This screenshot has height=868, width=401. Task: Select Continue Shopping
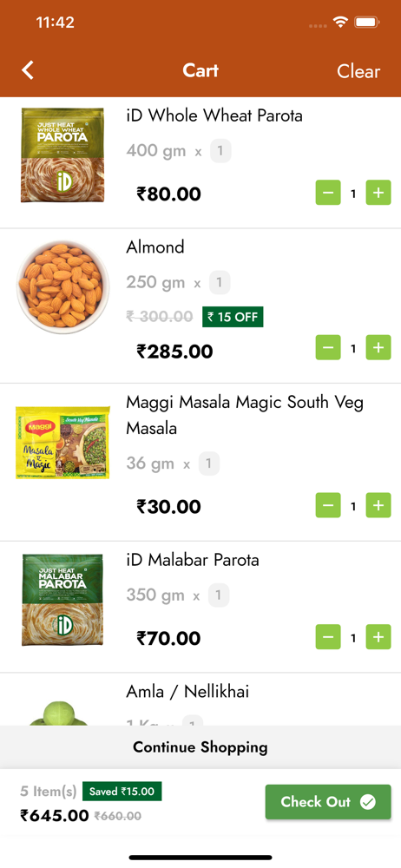coord(200,747)
